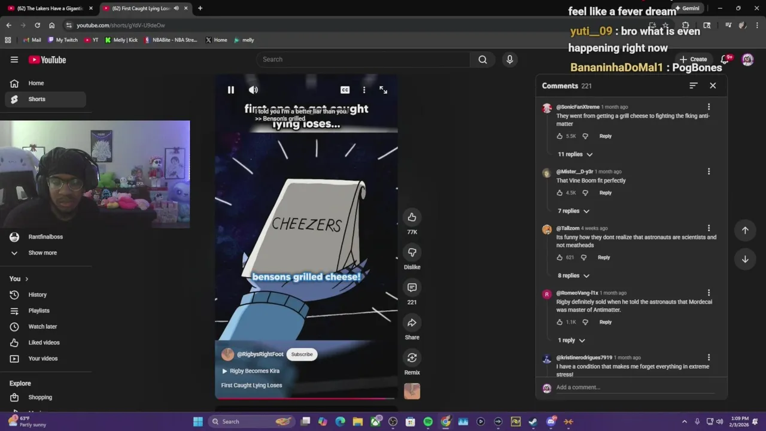The height and width of the screenshot is (431, 766).
Task: Mute the Shorts video volume
Action: (x=253, y=90)
